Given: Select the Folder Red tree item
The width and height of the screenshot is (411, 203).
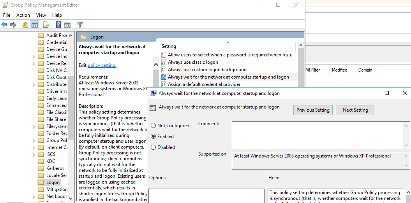Looking at the screenshot, I should coord(57,133).
